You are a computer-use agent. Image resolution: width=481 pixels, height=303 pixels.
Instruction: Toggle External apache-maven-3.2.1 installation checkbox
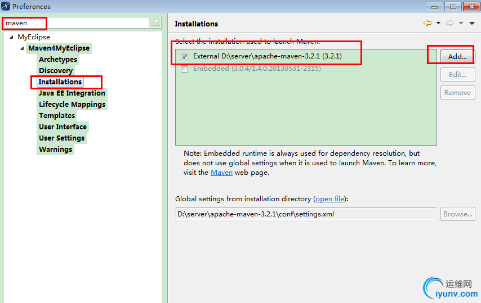[184, 56]
